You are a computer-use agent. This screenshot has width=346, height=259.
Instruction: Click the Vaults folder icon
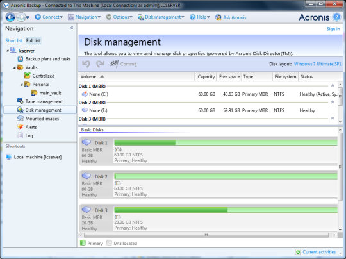[20, 67]
